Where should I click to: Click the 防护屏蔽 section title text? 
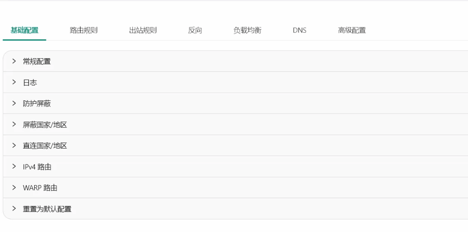coord(37,104)
